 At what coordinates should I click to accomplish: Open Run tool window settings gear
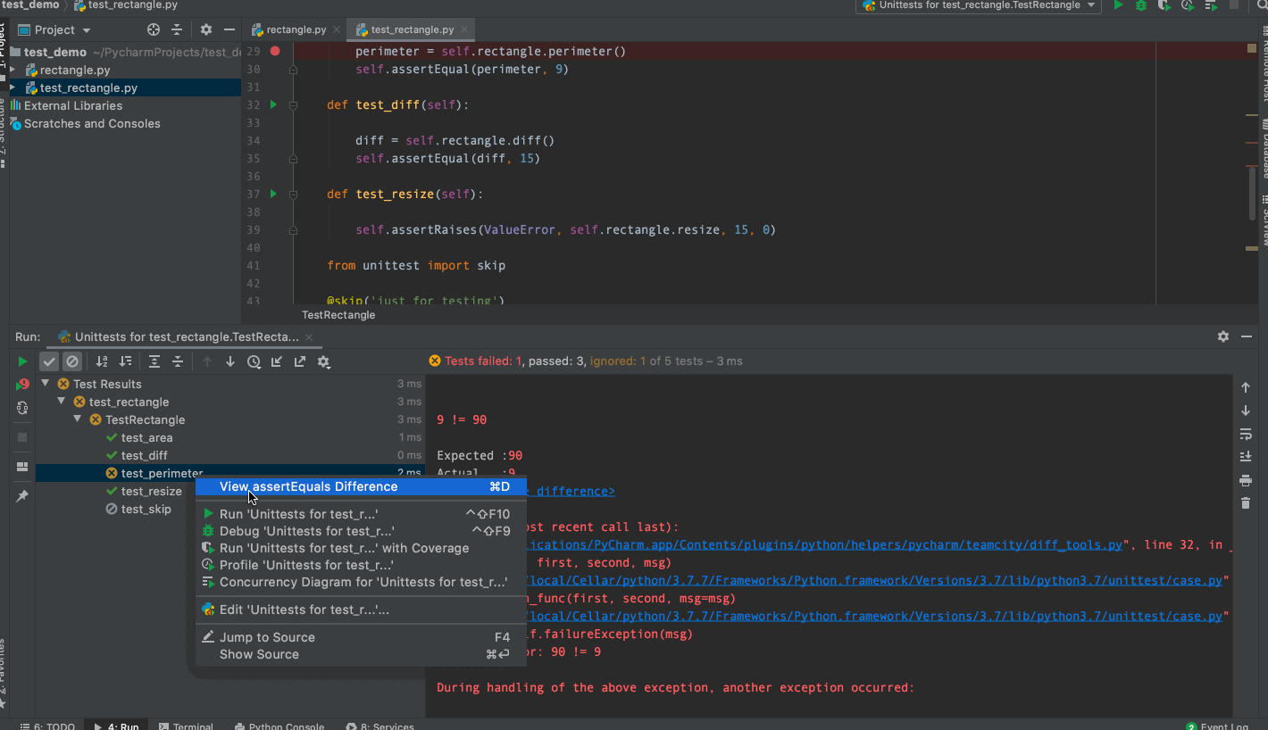(x=1223, y=336)
